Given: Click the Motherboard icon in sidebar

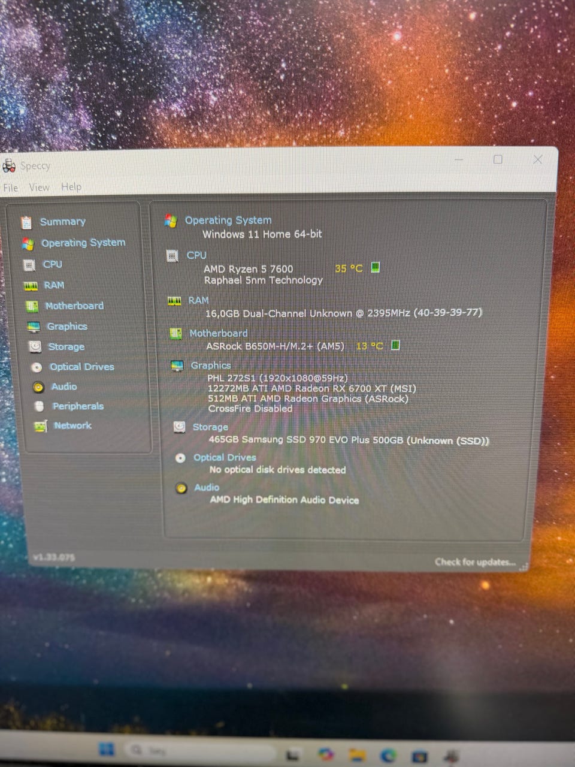Looking at the screenshot, I should click(32, 307).
